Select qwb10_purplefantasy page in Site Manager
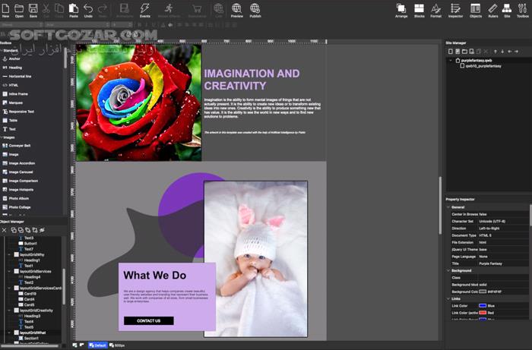This screenshot has width=532, height=350. (x=480, y=66)
